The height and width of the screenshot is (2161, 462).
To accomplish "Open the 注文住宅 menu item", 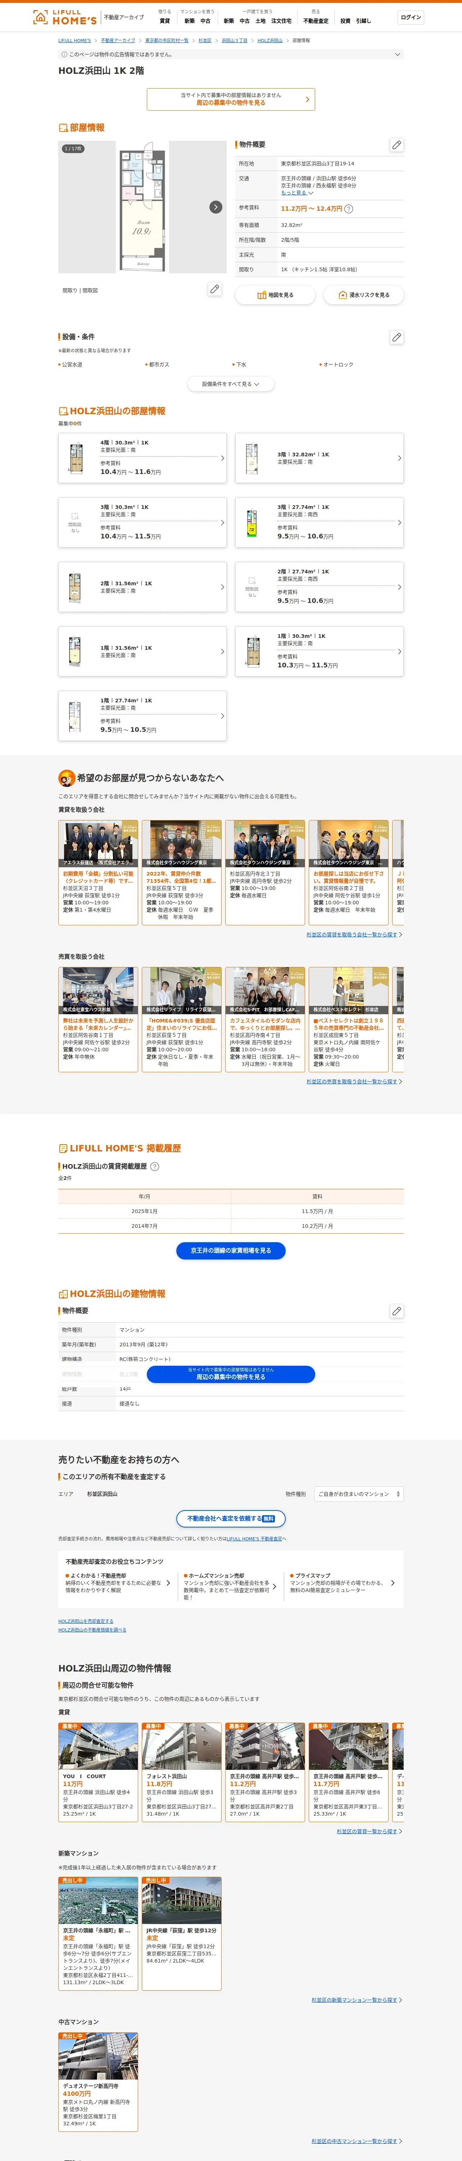I will click(281, 21).
